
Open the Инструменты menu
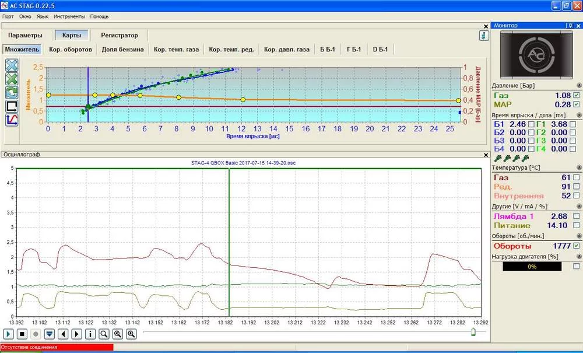click(69, 16)
